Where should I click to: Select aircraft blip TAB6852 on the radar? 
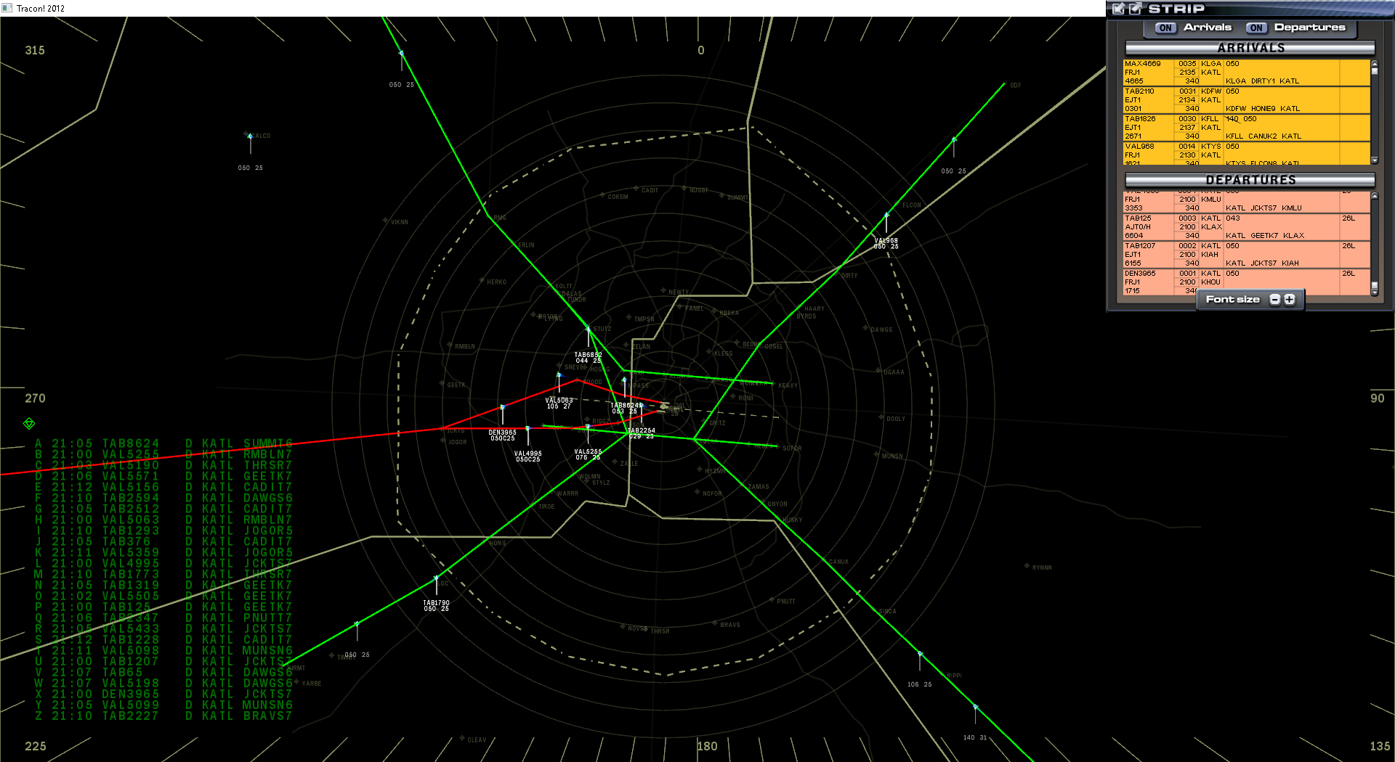click(x=587, y=328)
